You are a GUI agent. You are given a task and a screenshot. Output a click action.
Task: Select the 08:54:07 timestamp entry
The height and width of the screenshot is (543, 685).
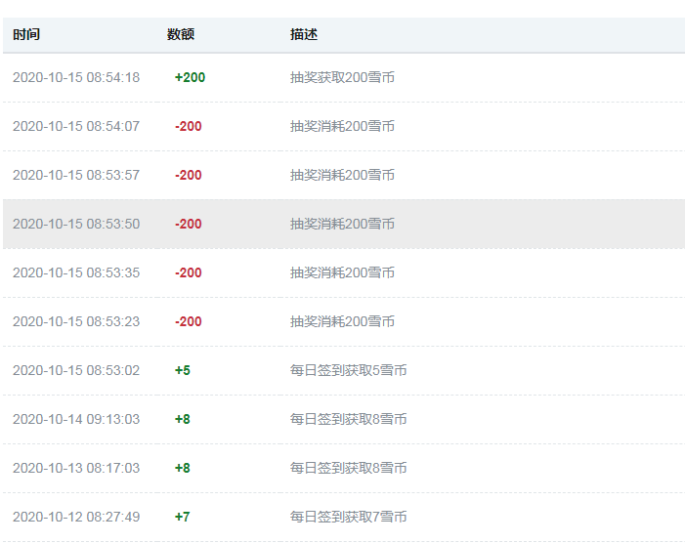click(x=76, y=127)
